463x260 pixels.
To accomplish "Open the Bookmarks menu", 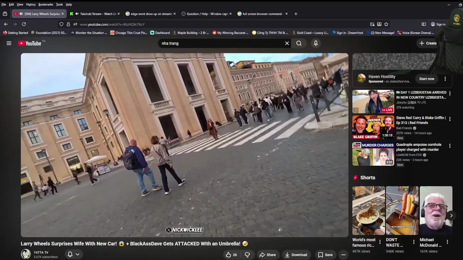I will pyautogui.click(x=46, y=4).
